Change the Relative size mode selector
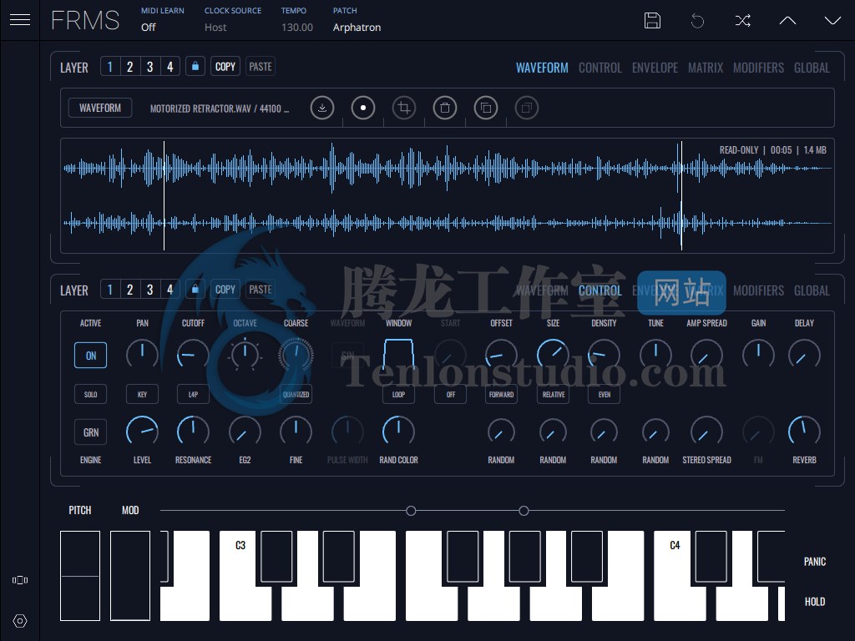855x641 pixels. coord(553,394)
